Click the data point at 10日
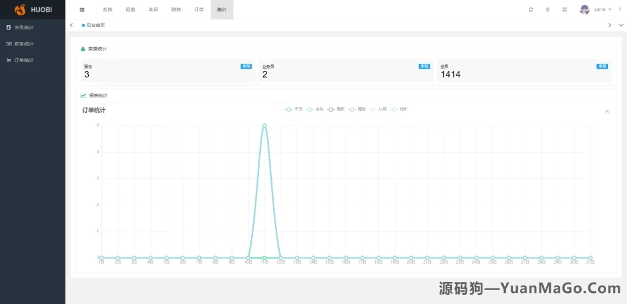 tap(249, 258)
